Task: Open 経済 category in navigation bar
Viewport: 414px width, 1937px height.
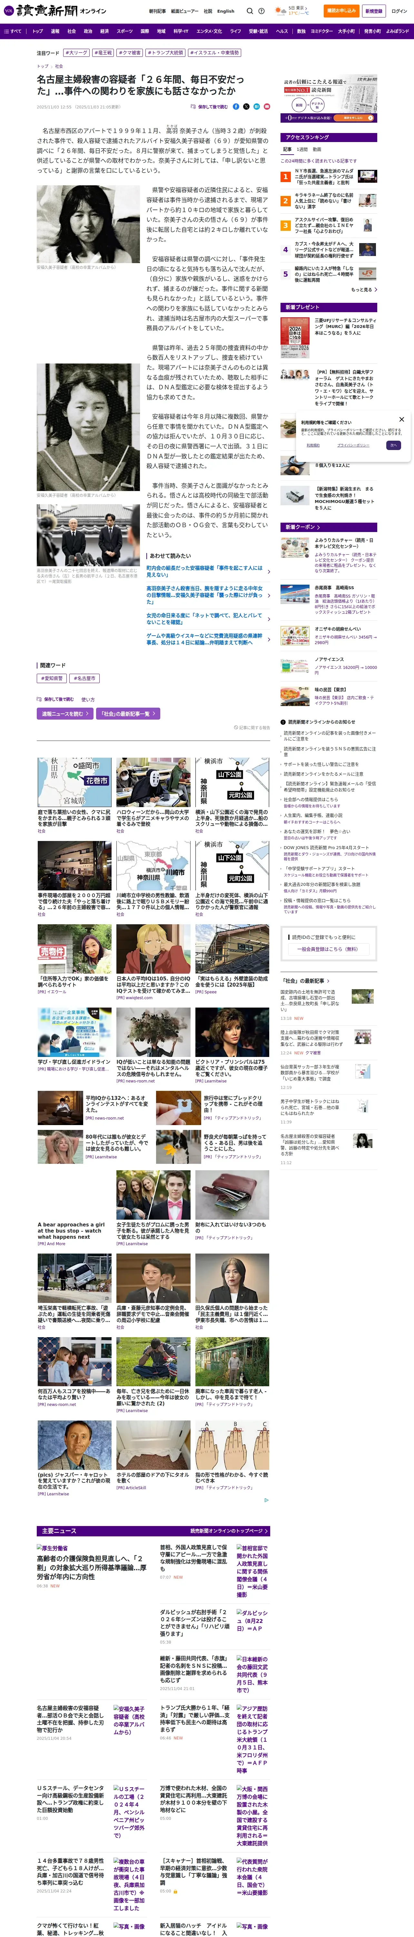Action: click(x=104, y=32)
